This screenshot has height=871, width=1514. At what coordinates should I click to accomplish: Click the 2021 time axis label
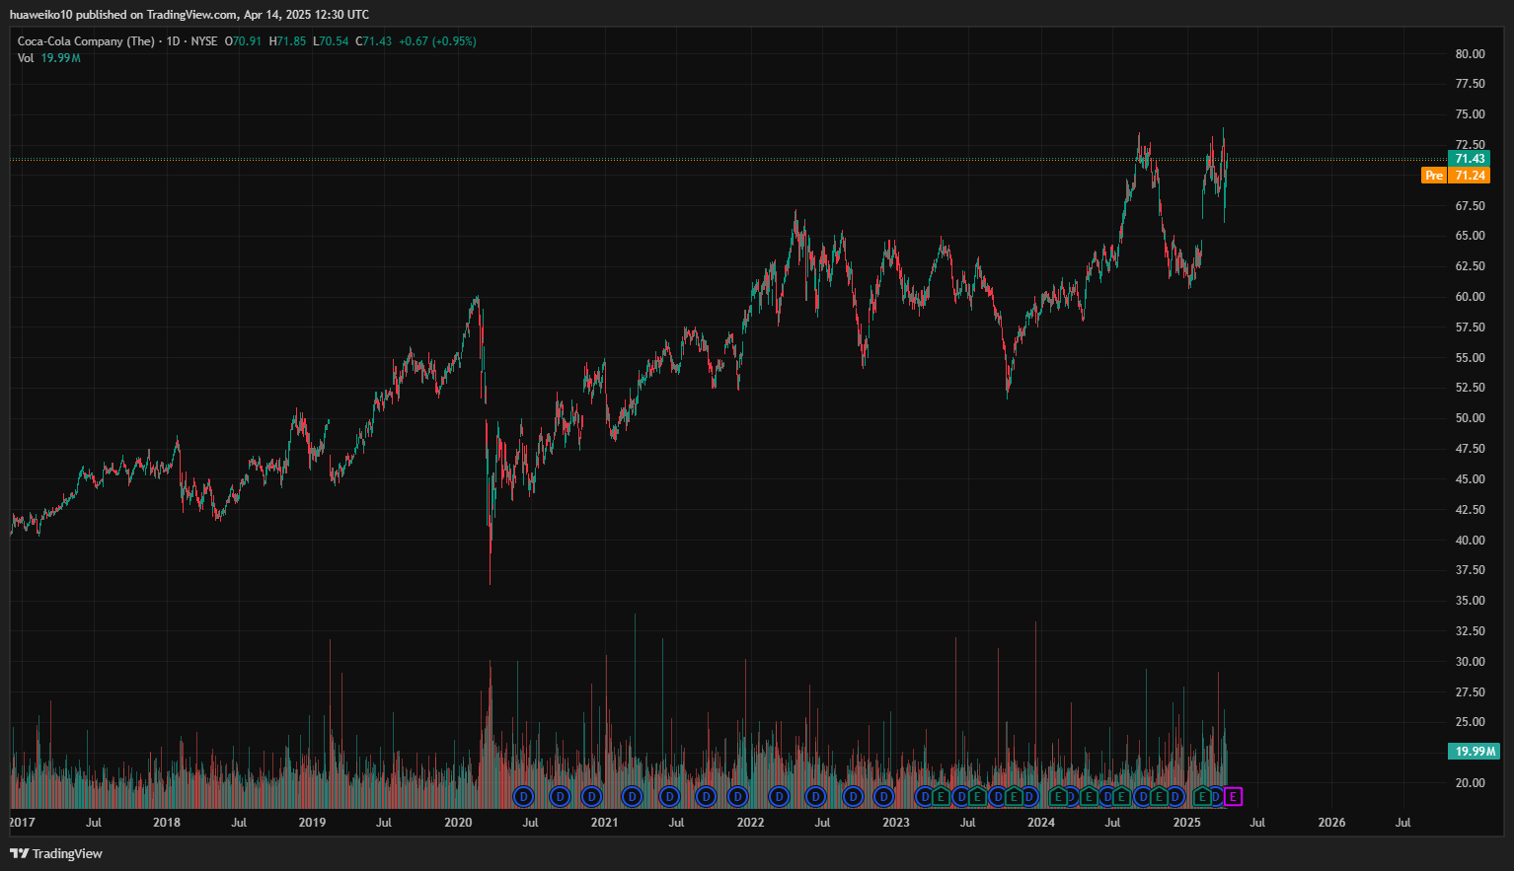(604, 823)
